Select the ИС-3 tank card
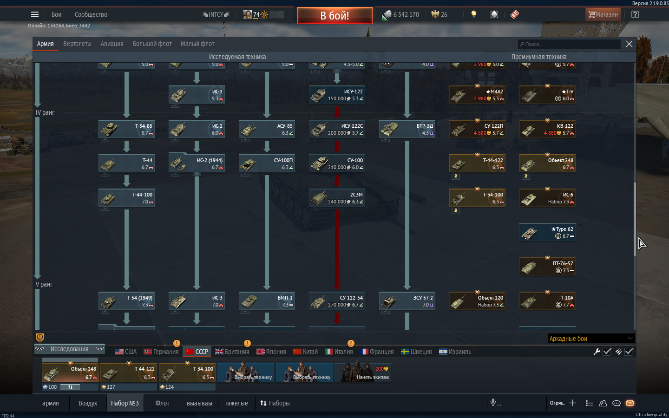 coord(197,301)
